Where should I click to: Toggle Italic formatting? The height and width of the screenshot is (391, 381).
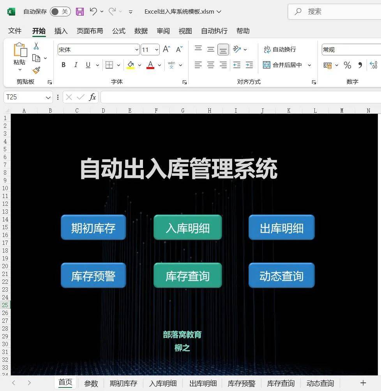pos(76,65)
